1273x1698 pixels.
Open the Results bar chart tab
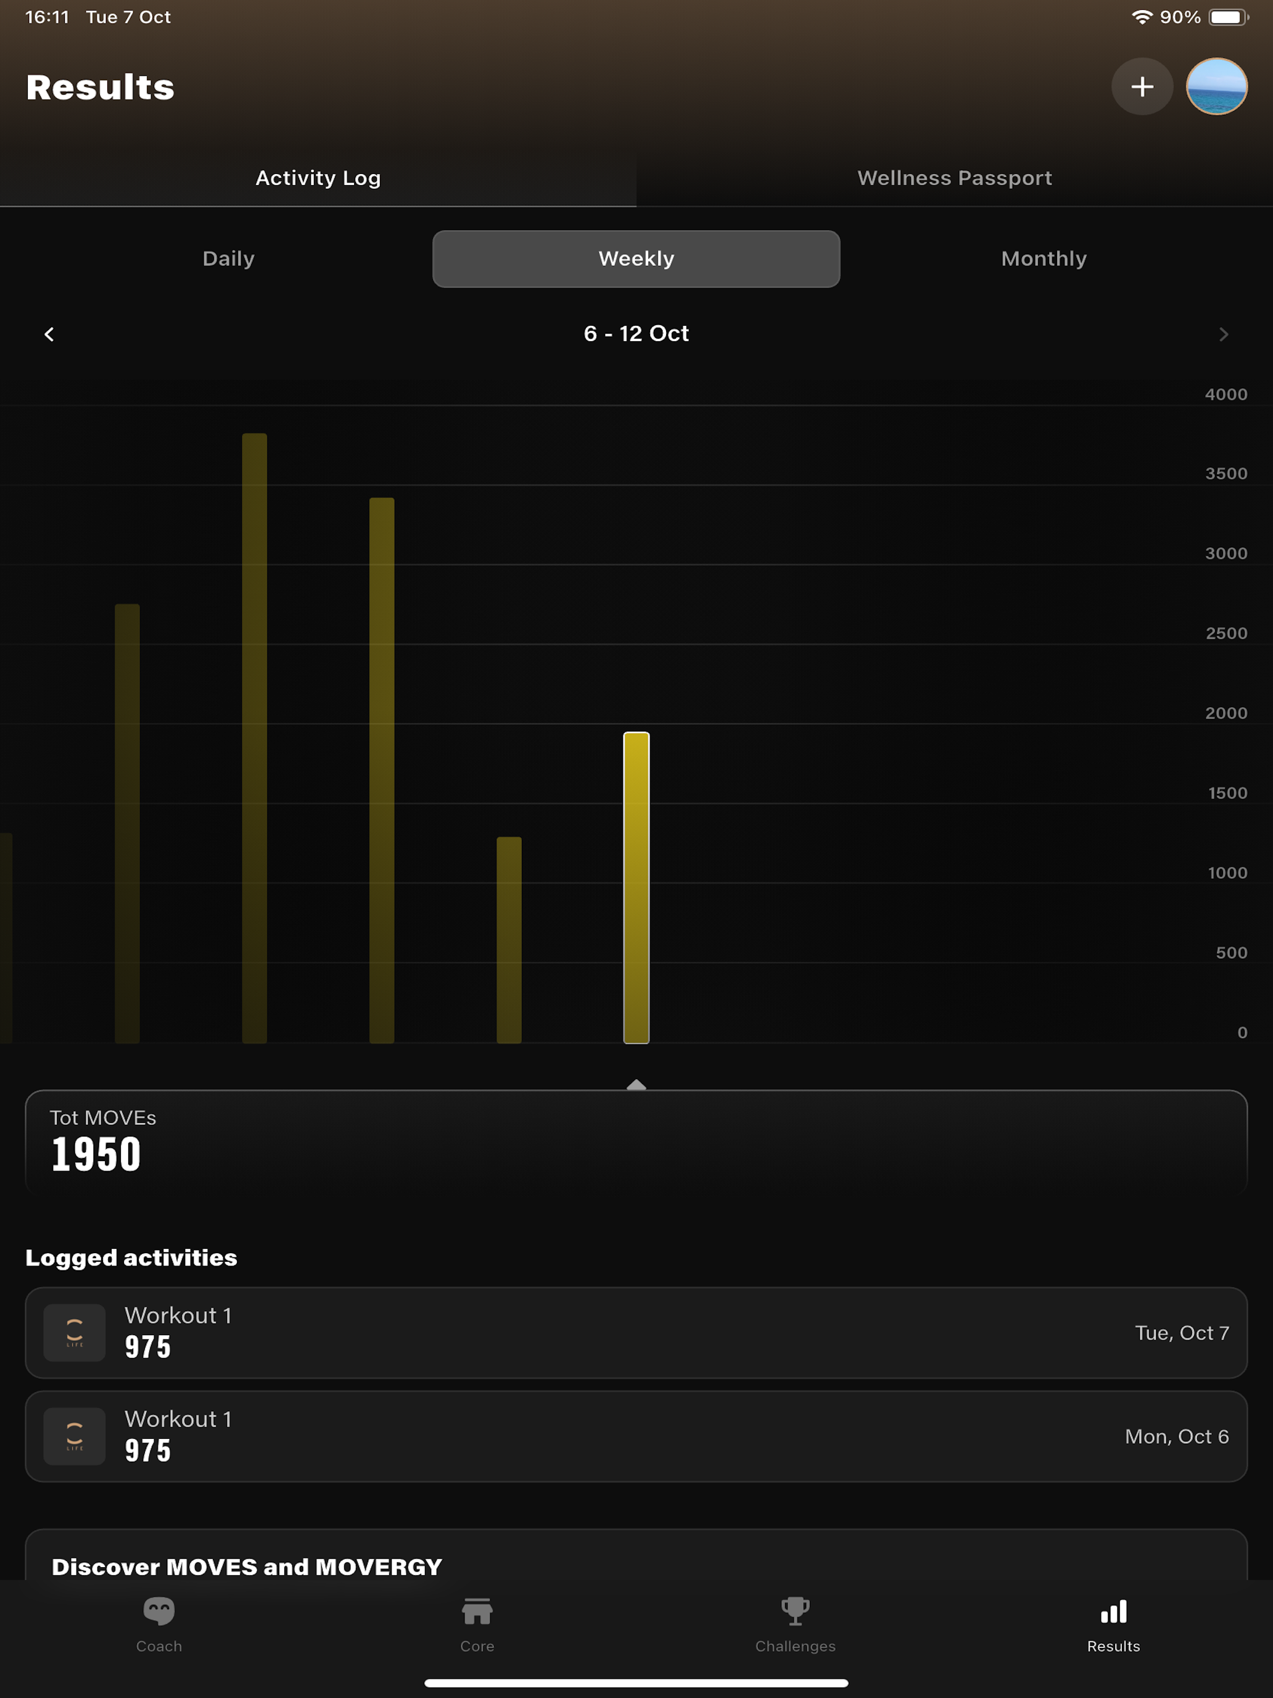1113,1625
